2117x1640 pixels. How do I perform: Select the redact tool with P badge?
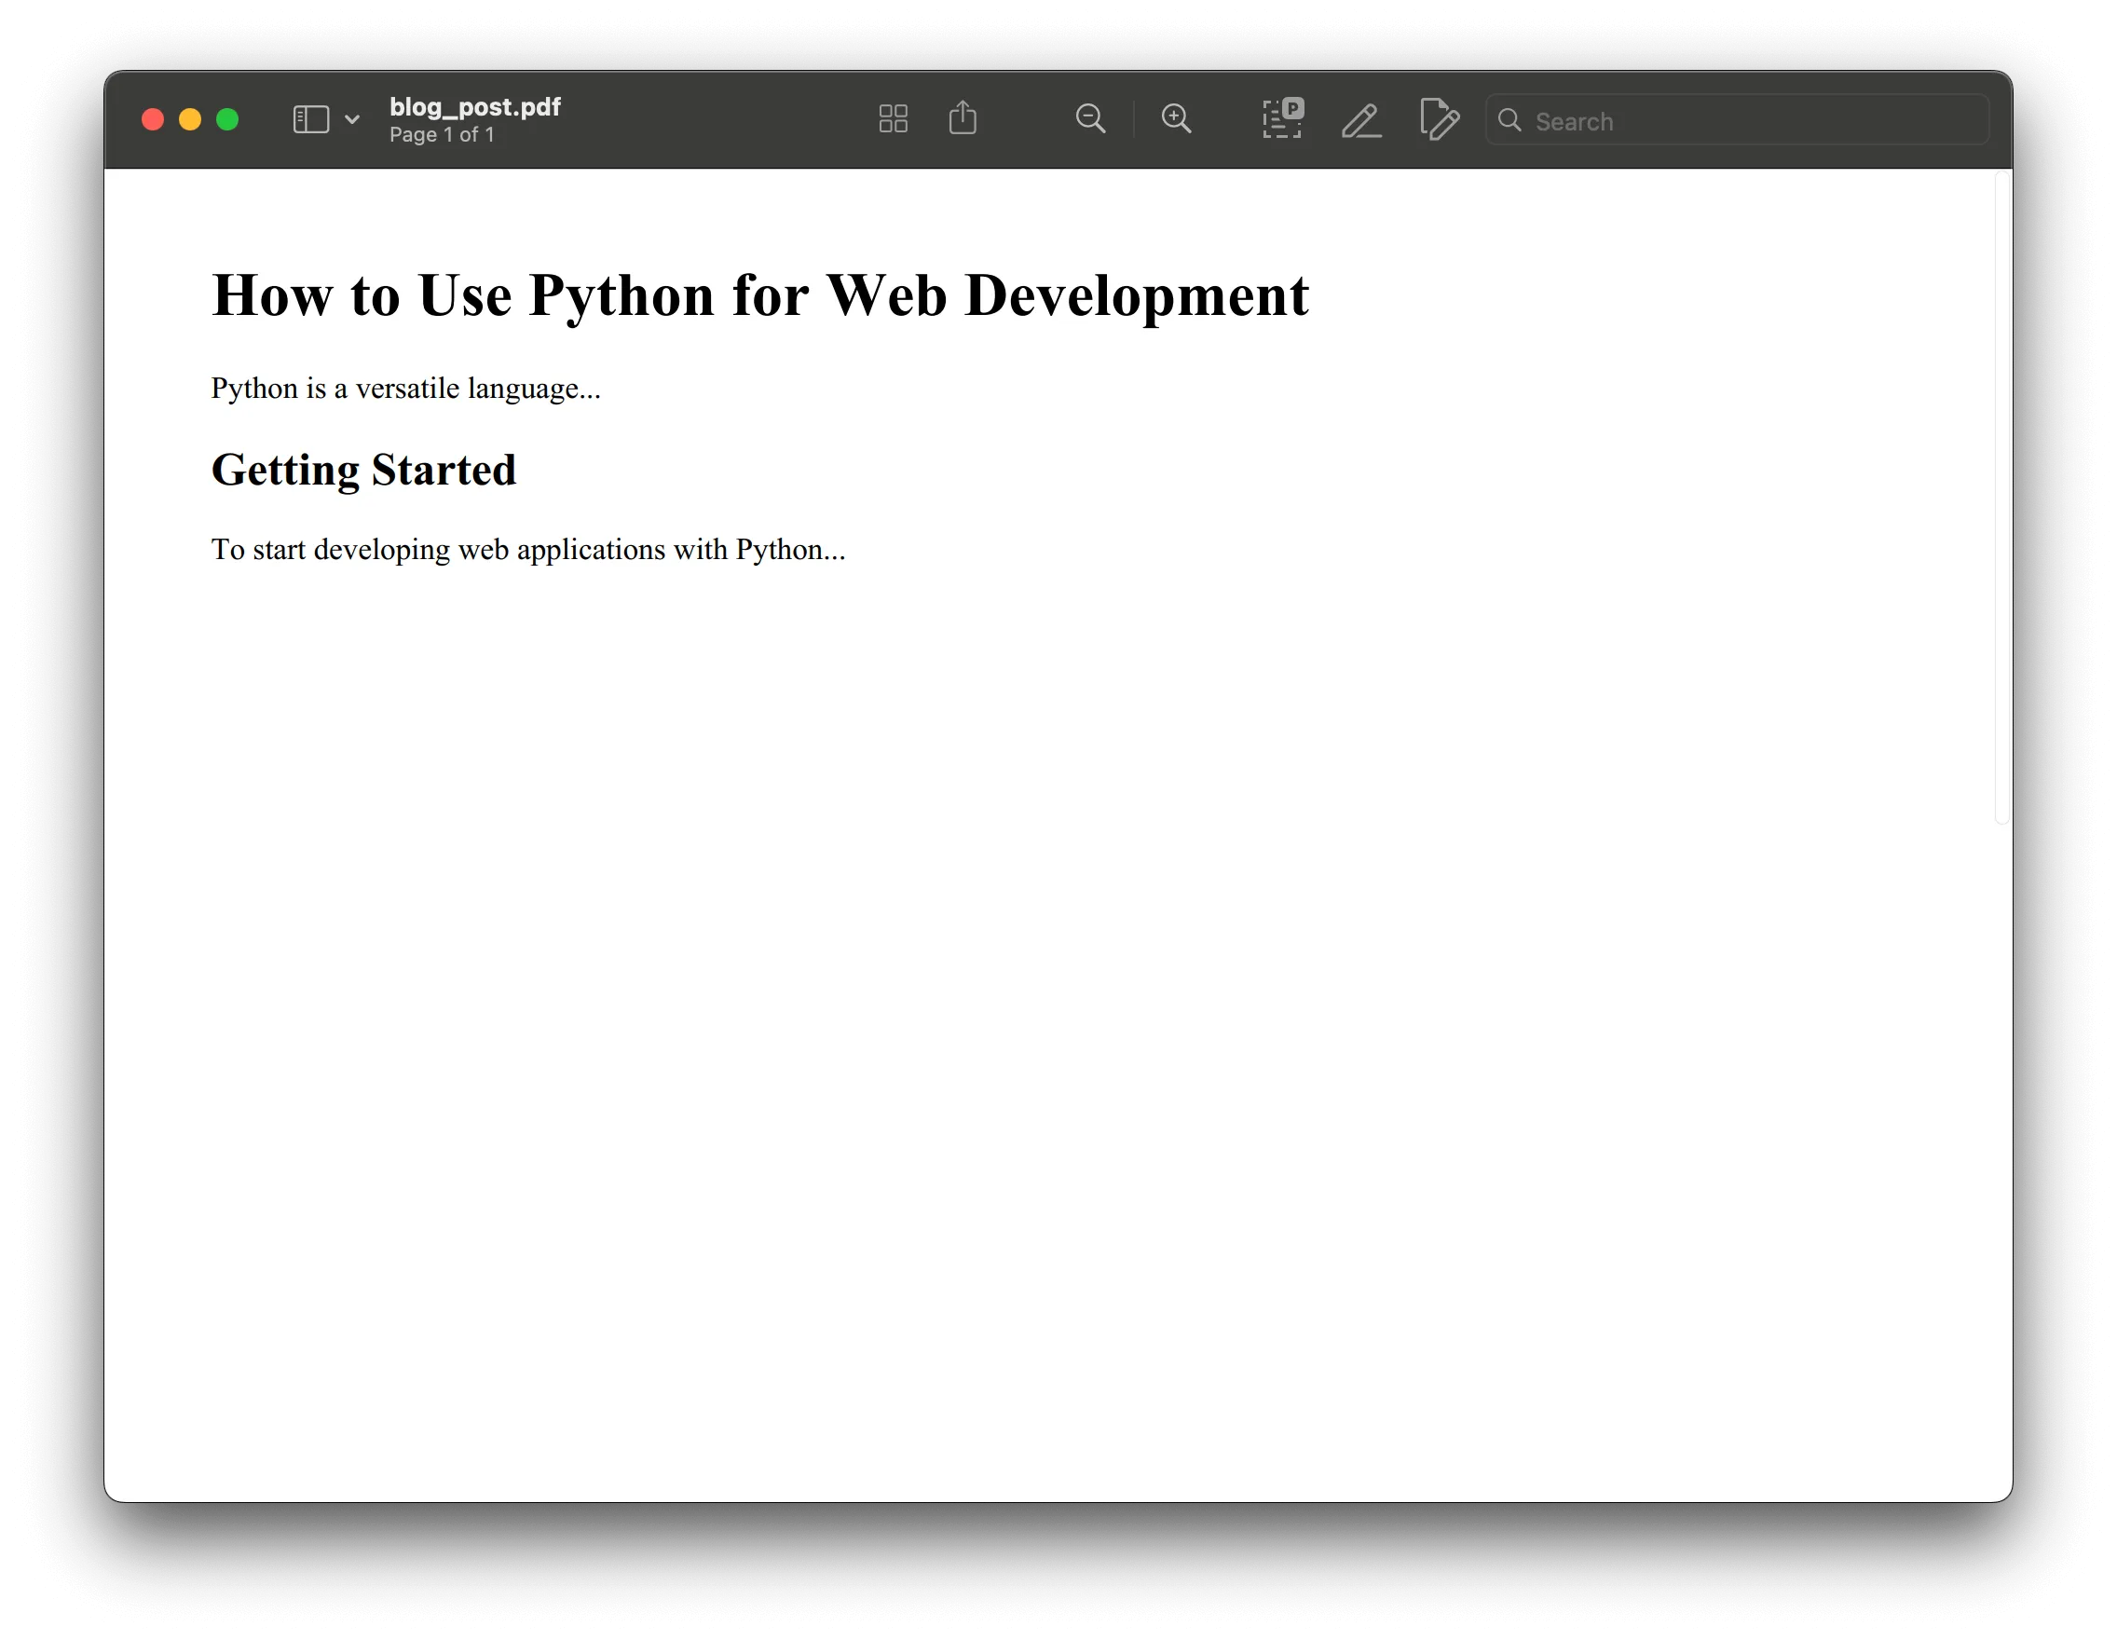[x=1282, y=118]
